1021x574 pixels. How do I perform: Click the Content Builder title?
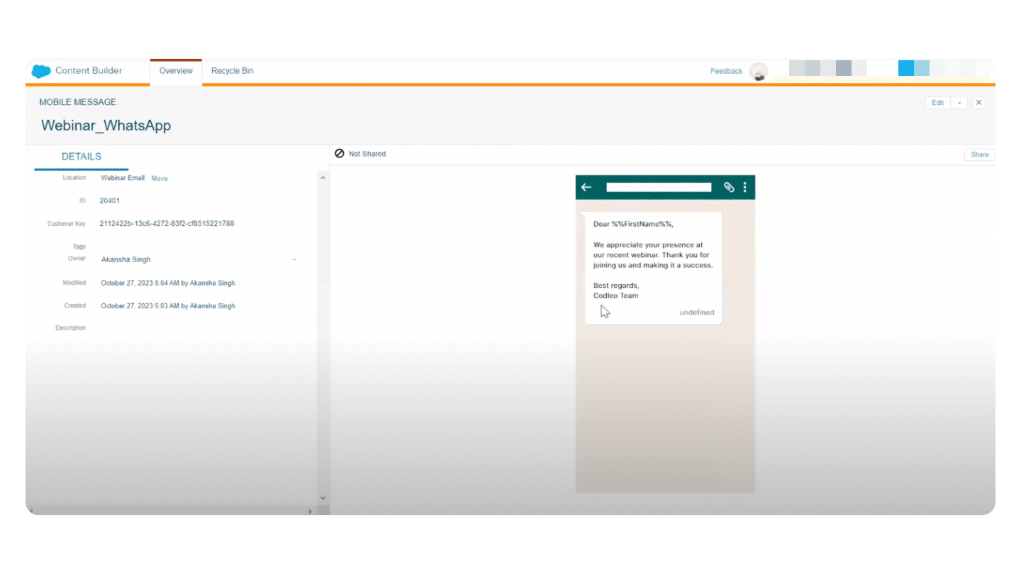click(x=89, y=71)
